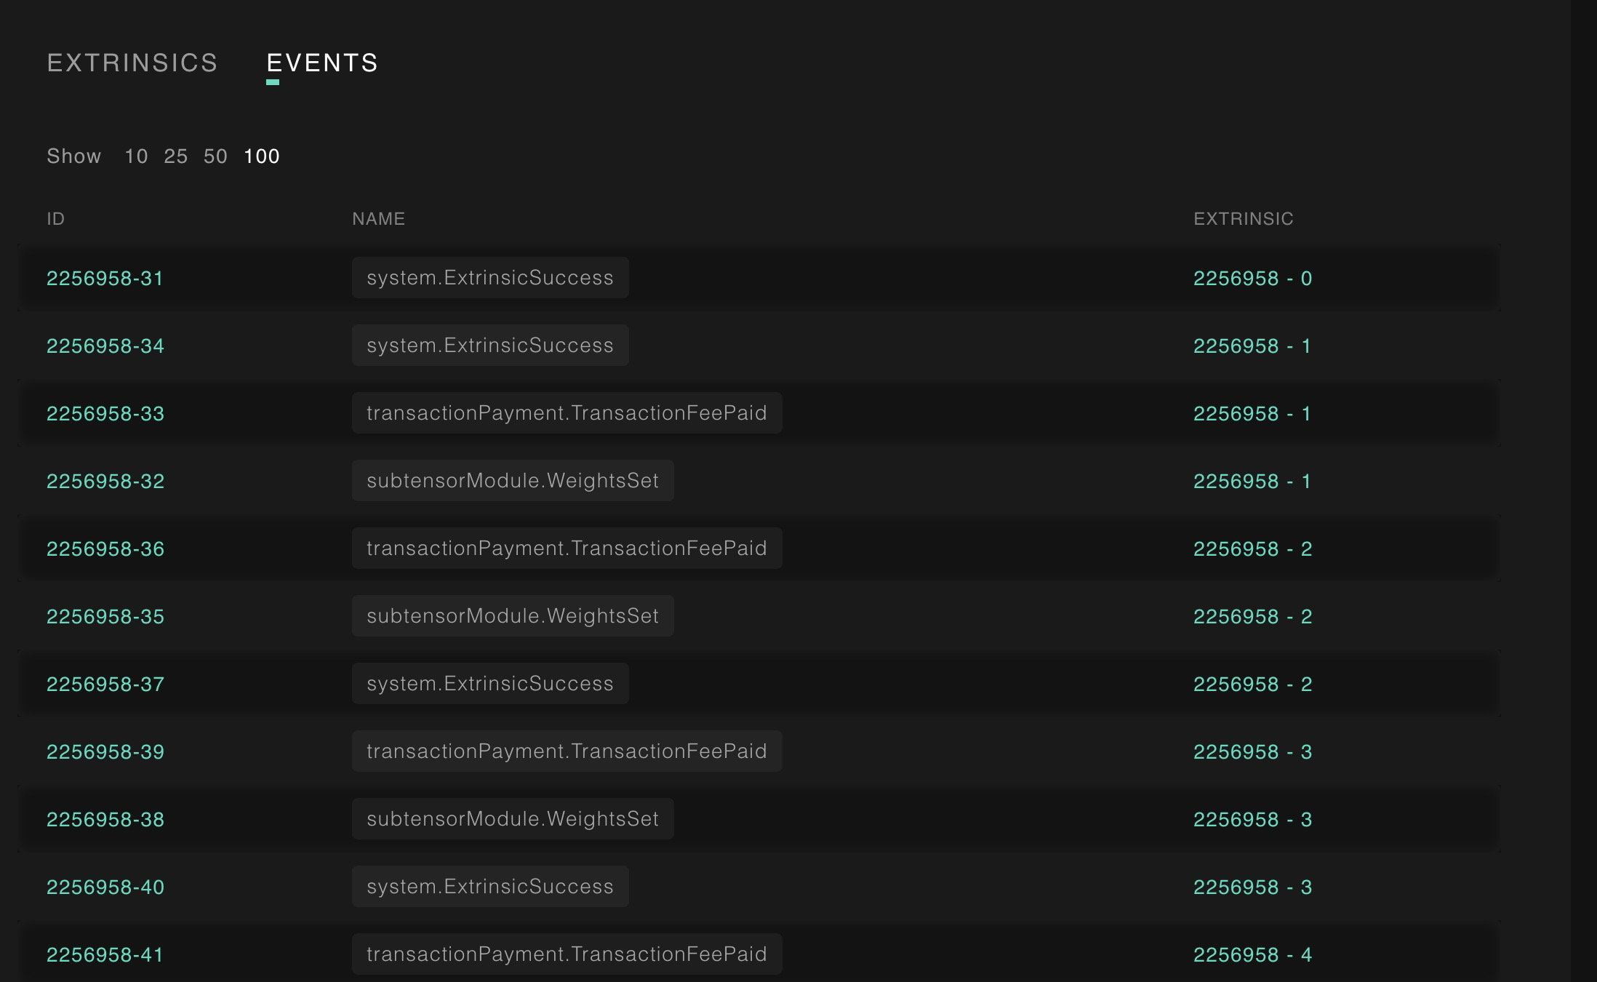This screenshot has height=982, width=1597.
Task: Click the NAME column header
Action: (378, 219)
